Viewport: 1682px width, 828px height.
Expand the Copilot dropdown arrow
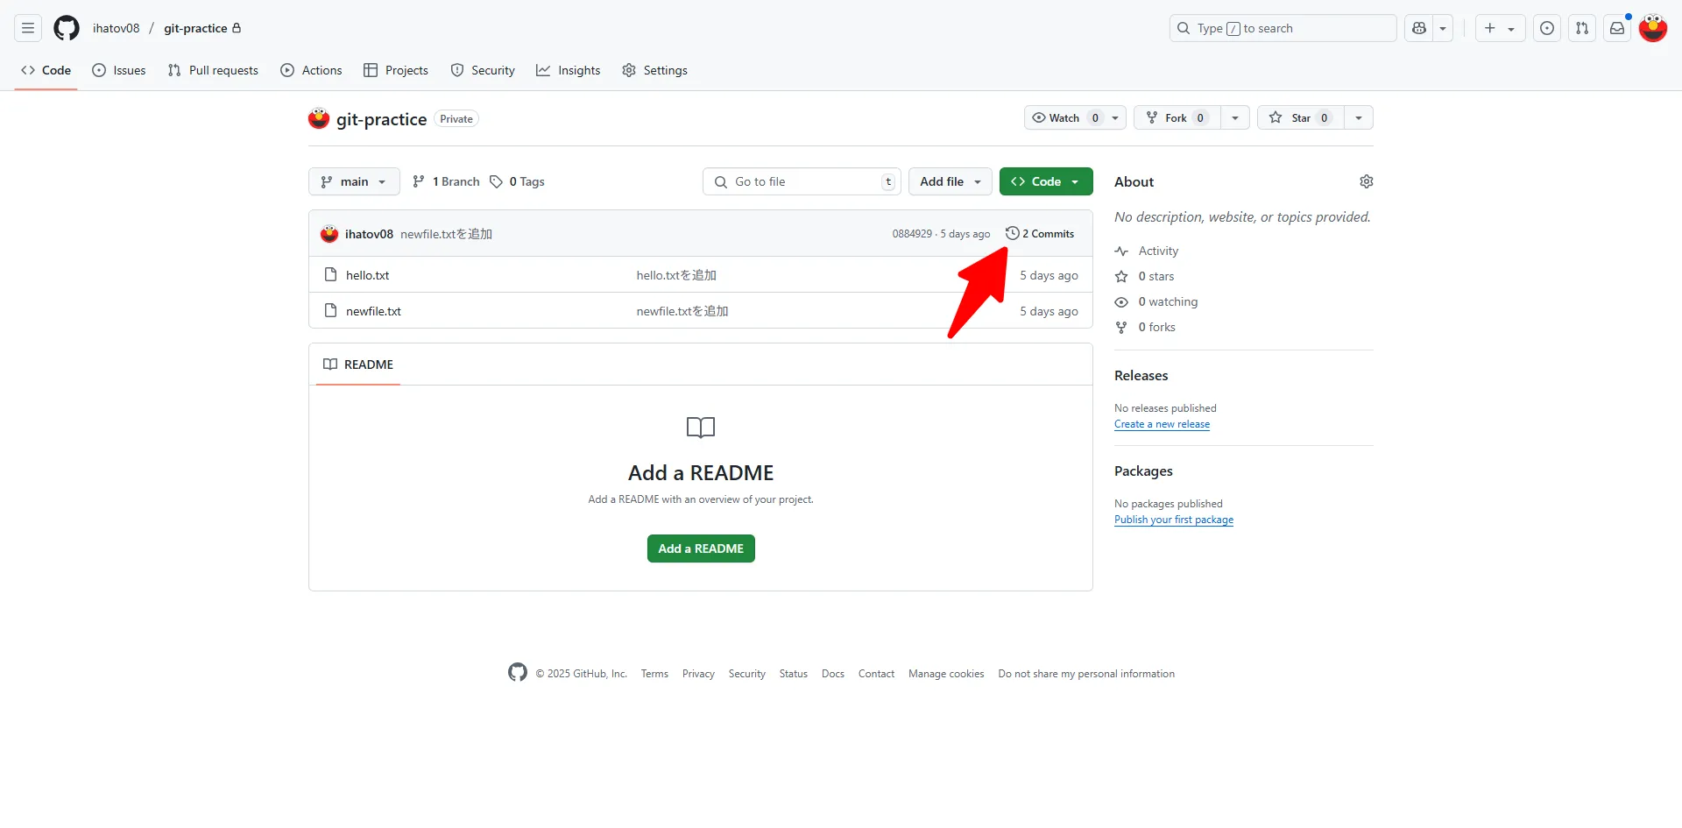coord(1443,28)
